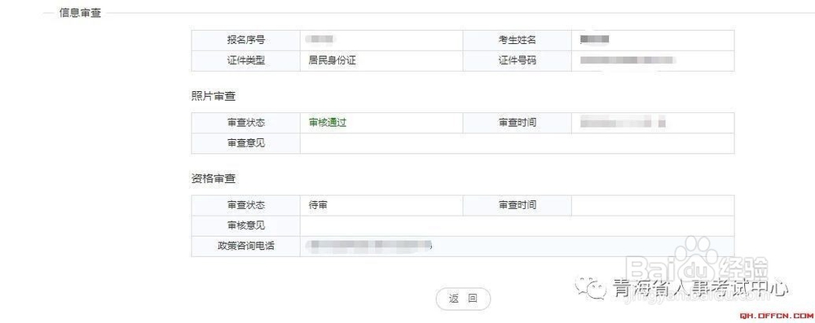
Task: Click the QH.OFFCN.COM watermark link
Action: click(777, 316)
